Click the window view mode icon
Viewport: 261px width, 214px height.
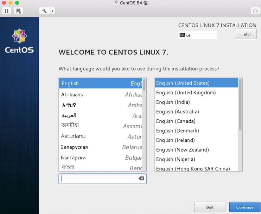tap(255, 11)
